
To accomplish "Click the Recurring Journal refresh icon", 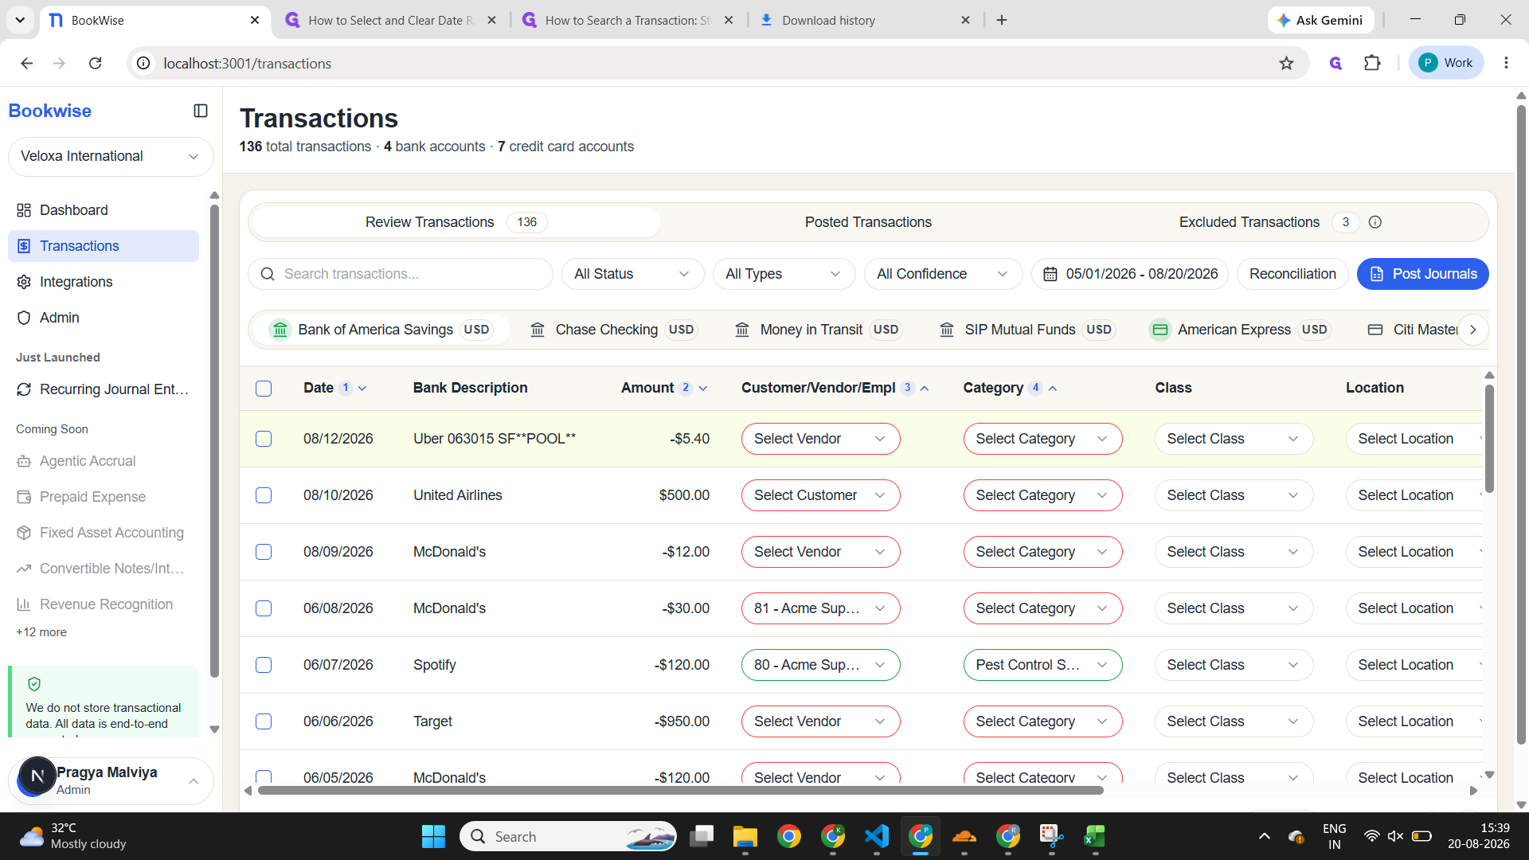I will pyautogui.click(x=24, y=389).
